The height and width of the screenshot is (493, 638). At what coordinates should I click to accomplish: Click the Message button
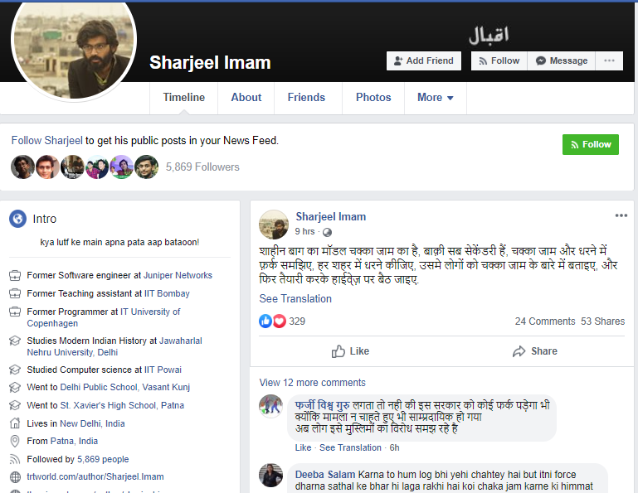[x=562, y=60]
